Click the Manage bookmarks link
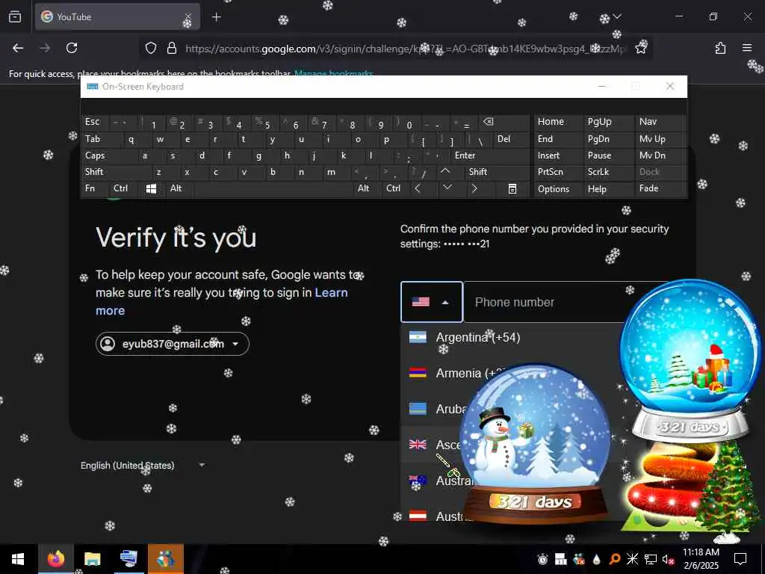 point(334,74)
